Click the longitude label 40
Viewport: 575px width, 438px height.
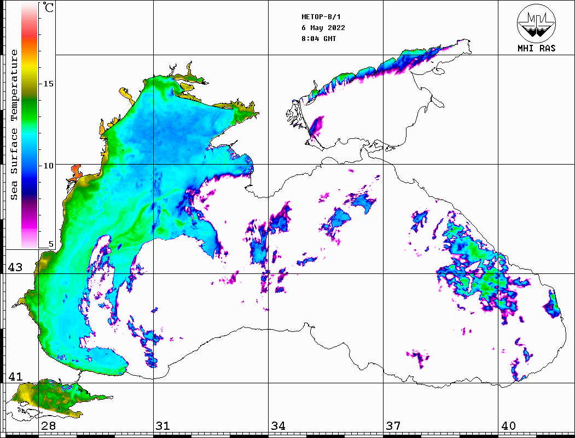[x=508, y=425]
